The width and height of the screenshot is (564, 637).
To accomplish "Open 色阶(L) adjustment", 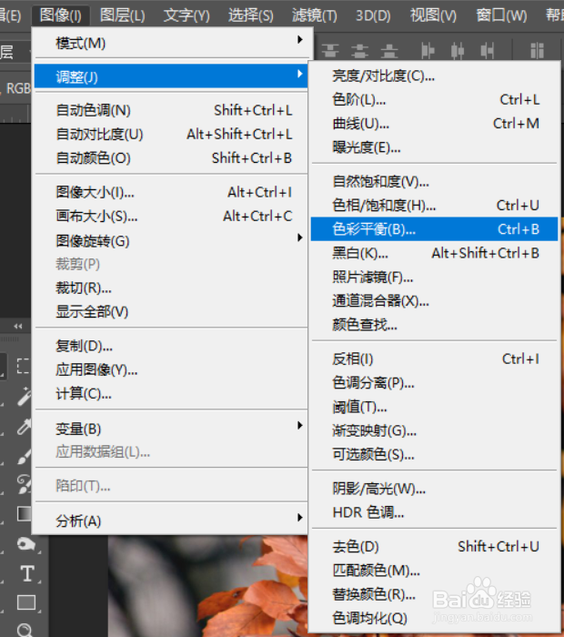I will coord(435,99).
